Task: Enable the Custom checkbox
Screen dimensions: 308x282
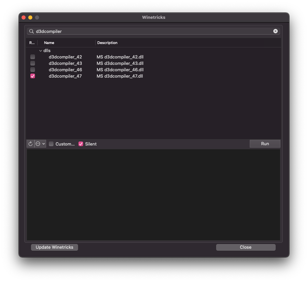Action: coord(51,144)
